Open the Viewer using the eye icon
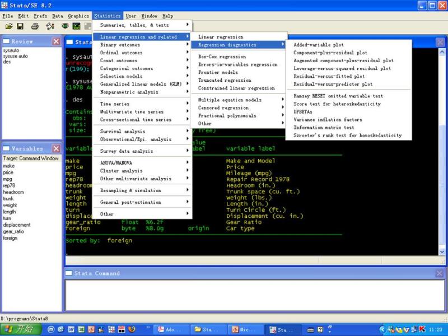The image size is (448, 336). coord(65,26)
